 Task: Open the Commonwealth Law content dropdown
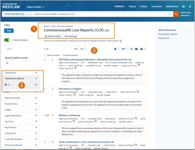(17, 14)
